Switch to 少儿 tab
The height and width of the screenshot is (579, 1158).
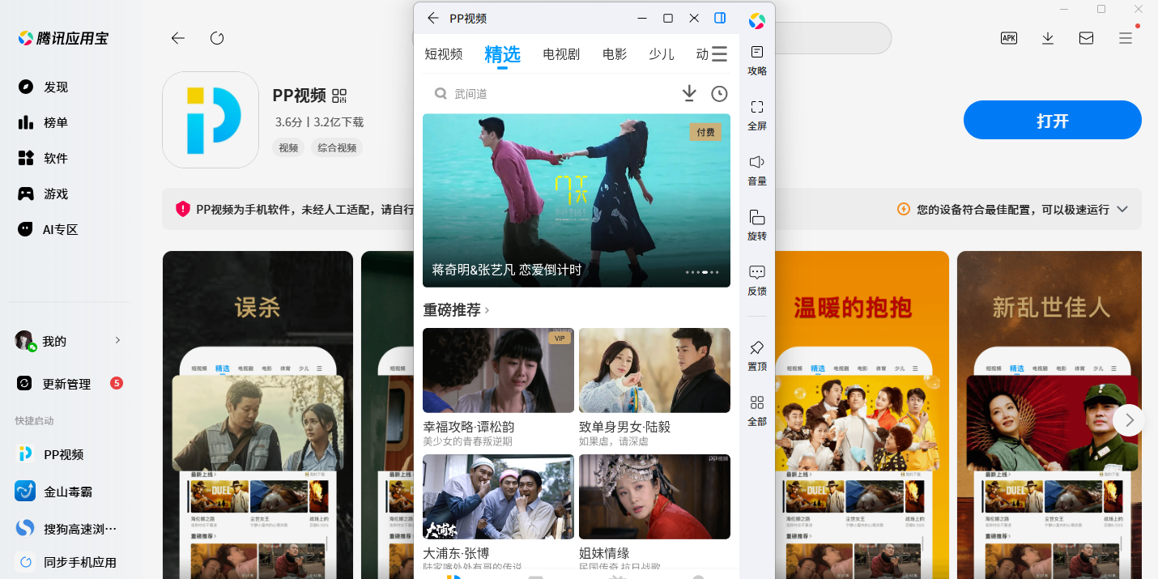click(662, 54)
